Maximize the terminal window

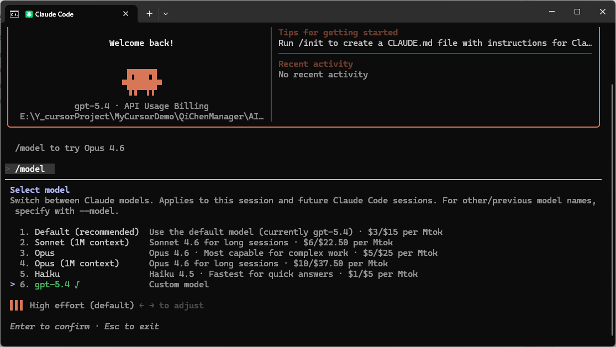coord(577,12)
